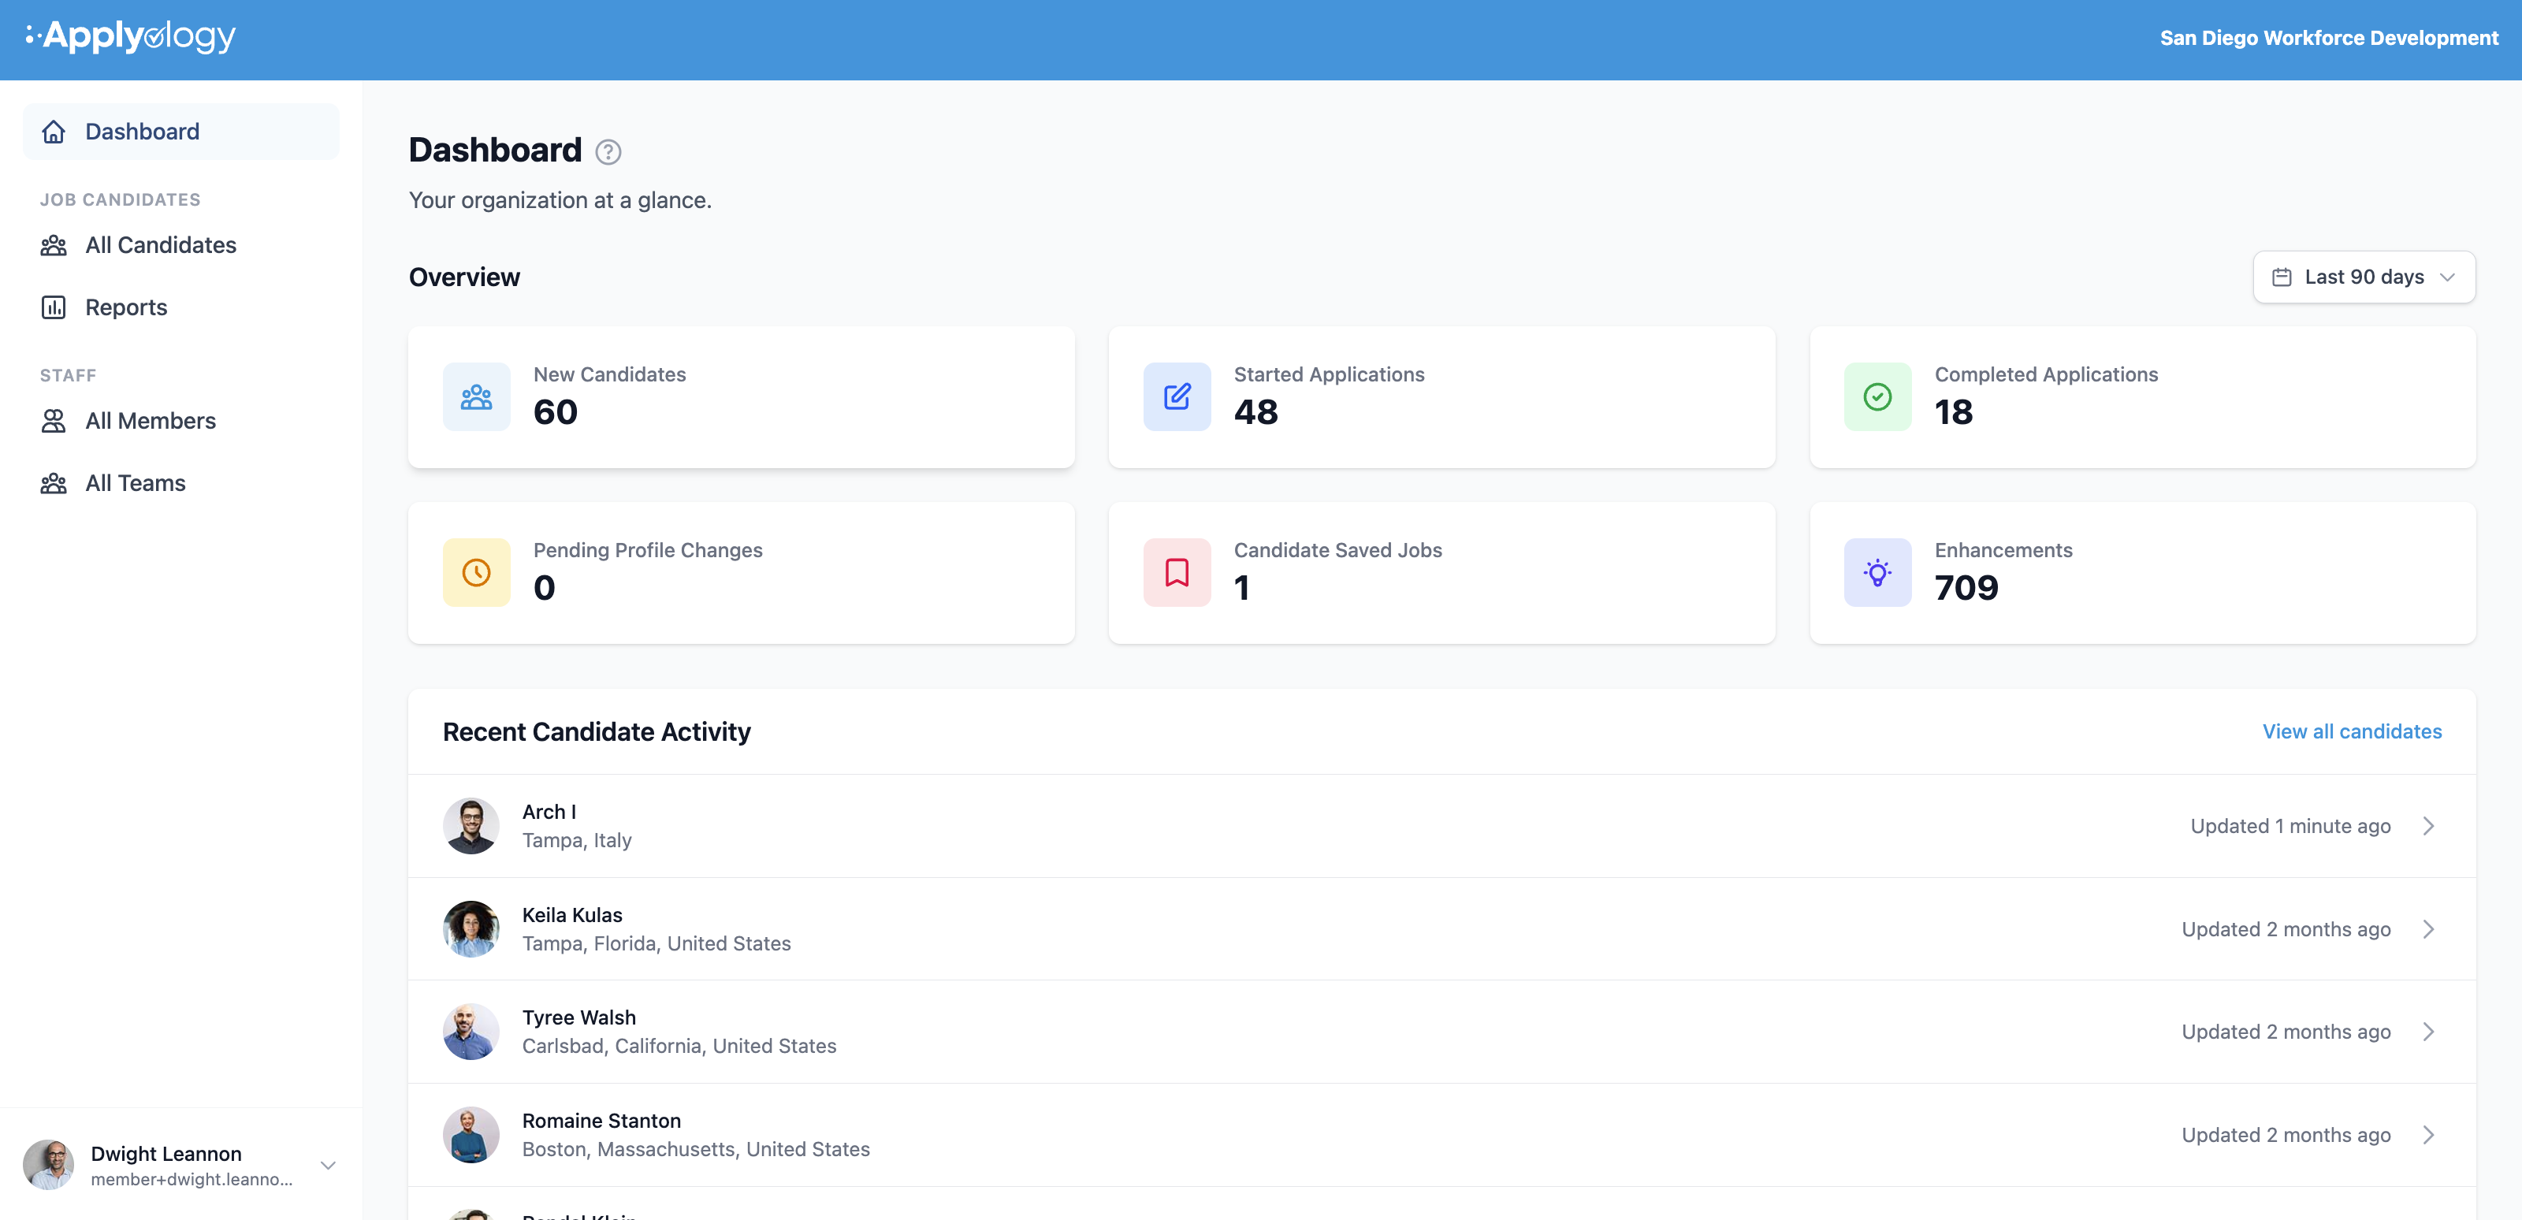Open Tyree Walsh row chevron
The image size is (2522, 1220).
pyautogui.click(x=2429, y=1032)
